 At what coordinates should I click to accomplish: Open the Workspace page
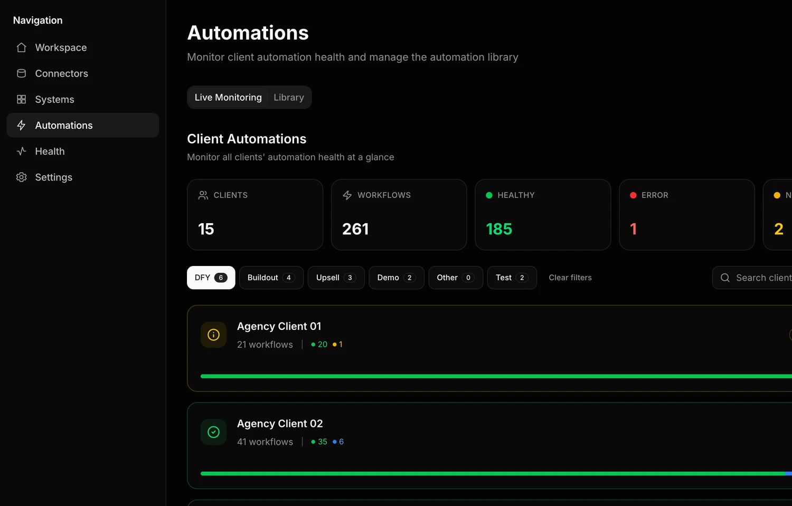83,47
